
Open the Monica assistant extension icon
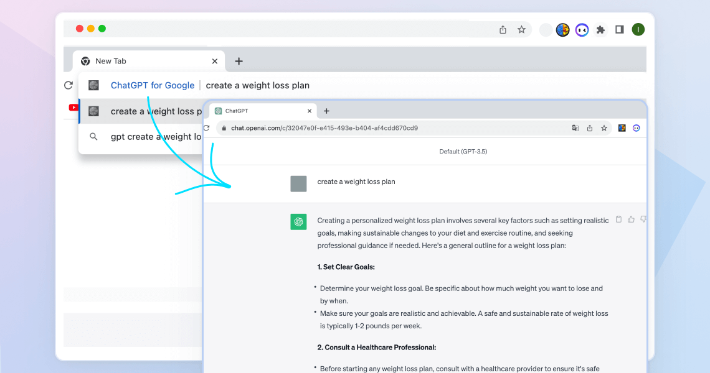(582, 29)
